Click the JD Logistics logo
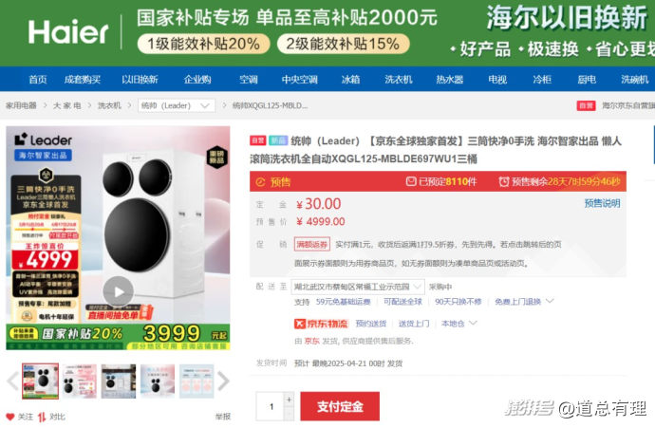Viewport: 655px width, 428px height. point(321,324)
